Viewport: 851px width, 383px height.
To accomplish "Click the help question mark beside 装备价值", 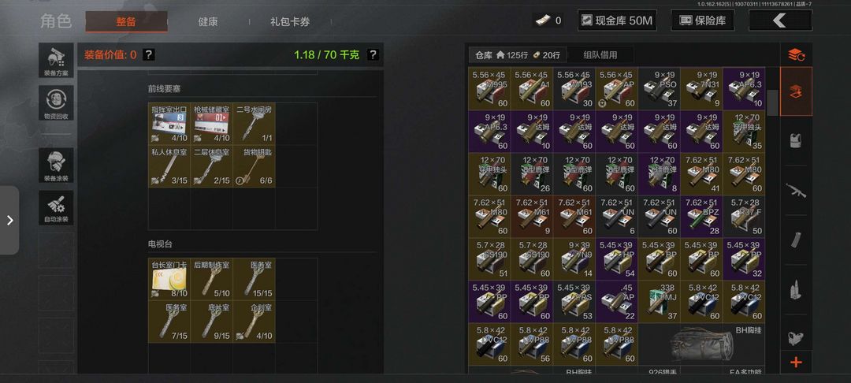I will click(x=149, y=55).
